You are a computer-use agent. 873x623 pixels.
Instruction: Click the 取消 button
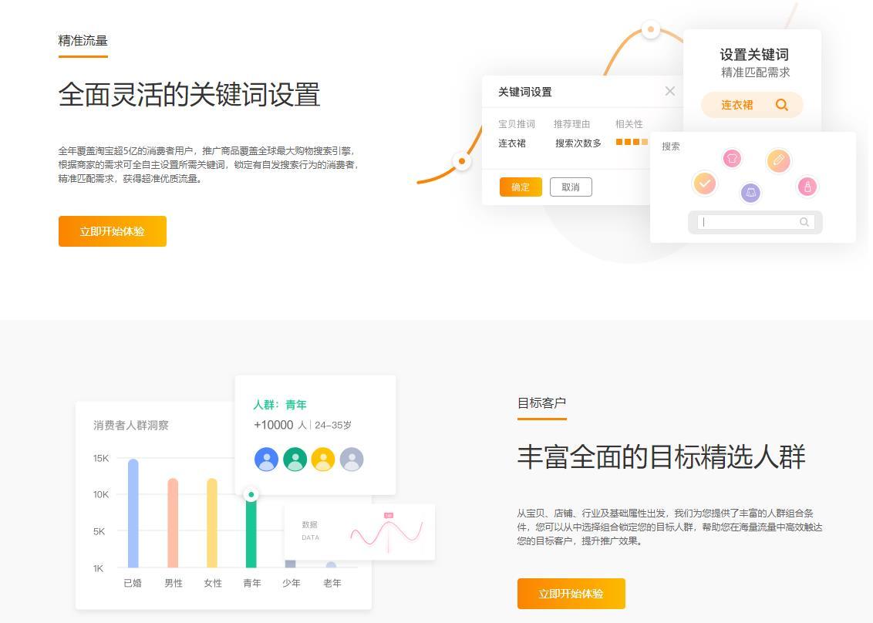coord(571,187)
